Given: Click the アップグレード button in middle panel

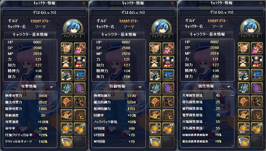Looking at the screenshot, I should click(x=161, y=36).
